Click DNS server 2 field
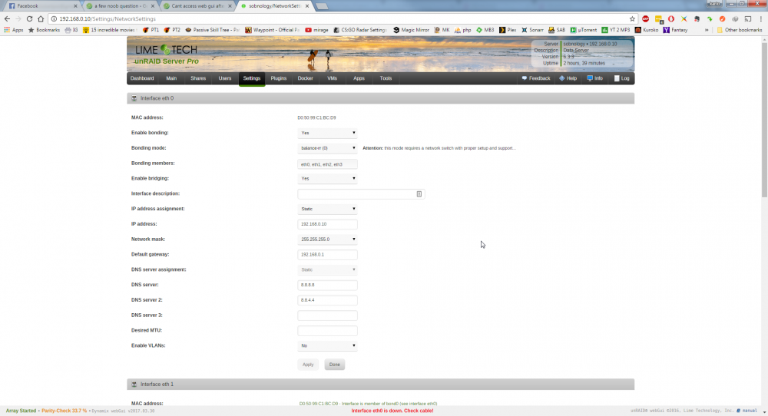Screen dimensions: 768x416 click(x=327, y=300)
